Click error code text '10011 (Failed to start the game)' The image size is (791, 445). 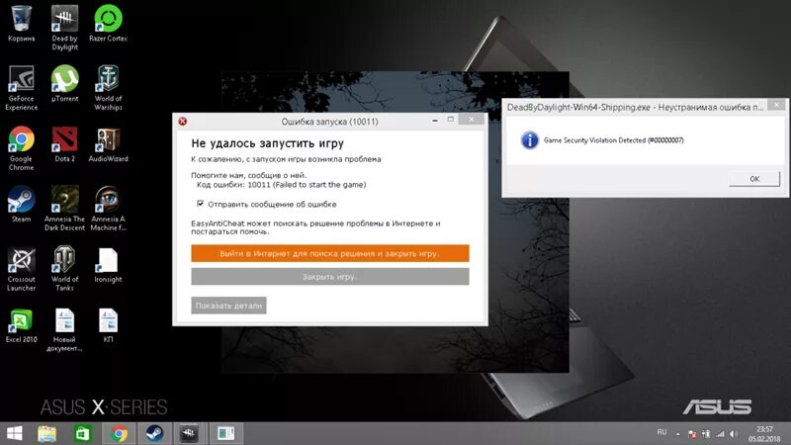[x=307, y=185]
